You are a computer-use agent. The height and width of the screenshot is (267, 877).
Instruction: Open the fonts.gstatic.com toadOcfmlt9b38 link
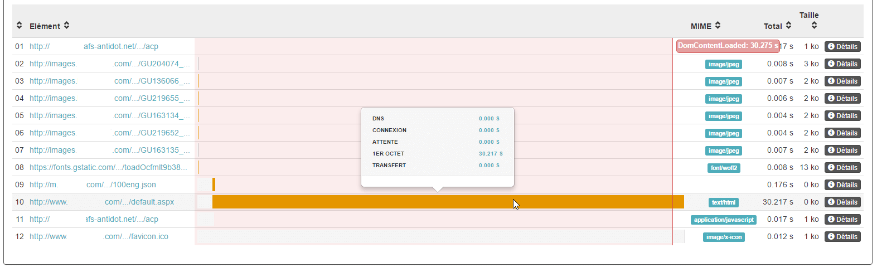coord(108,167)
